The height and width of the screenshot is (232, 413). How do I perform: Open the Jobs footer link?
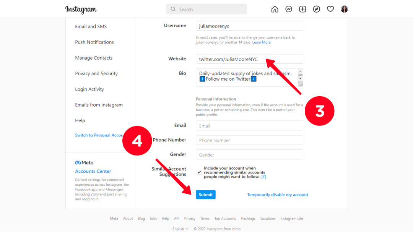click(x=153, y=218)
